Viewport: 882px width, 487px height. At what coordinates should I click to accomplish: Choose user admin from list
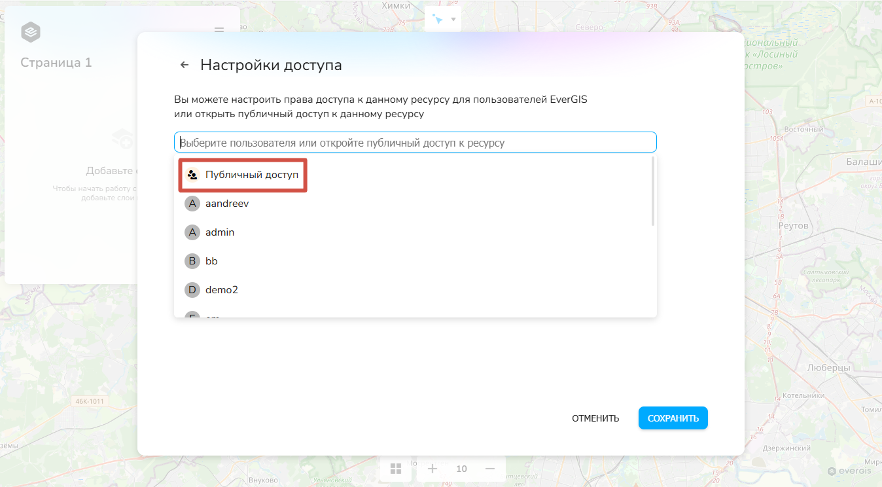coord(415,232)
